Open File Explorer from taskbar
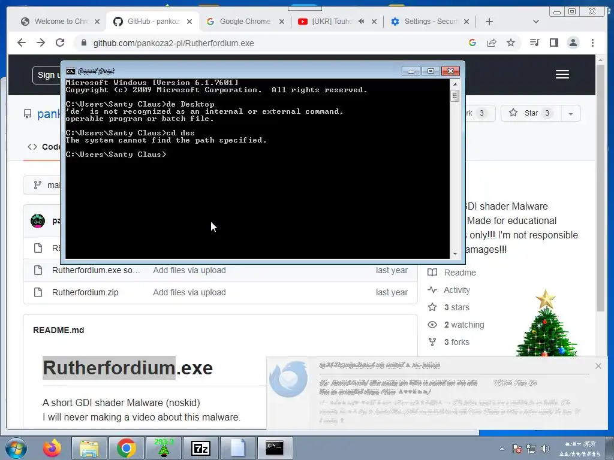614x460 pixels. (x=89, y=448)
